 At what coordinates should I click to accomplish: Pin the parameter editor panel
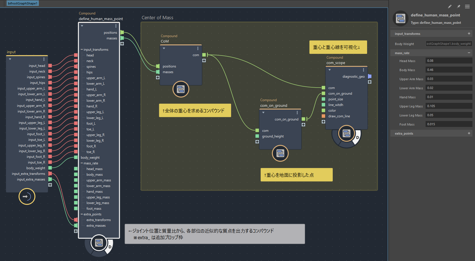point(459,7)
